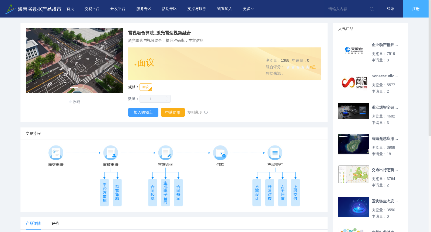Click the product title 雷视融合算法
This screenshot has width=431, height=232.
[159, 33]
